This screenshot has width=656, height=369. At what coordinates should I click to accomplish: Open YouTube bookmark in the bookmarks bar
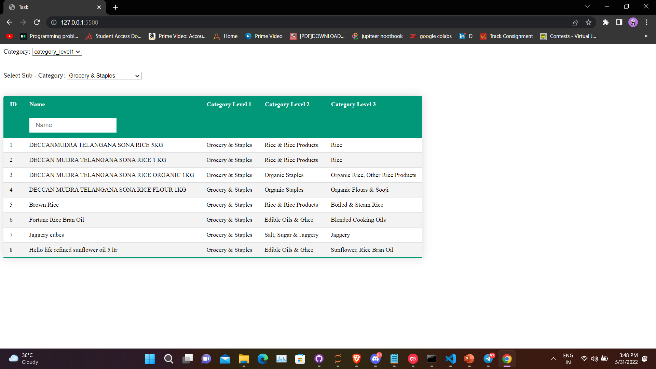[x=9, y=36]
